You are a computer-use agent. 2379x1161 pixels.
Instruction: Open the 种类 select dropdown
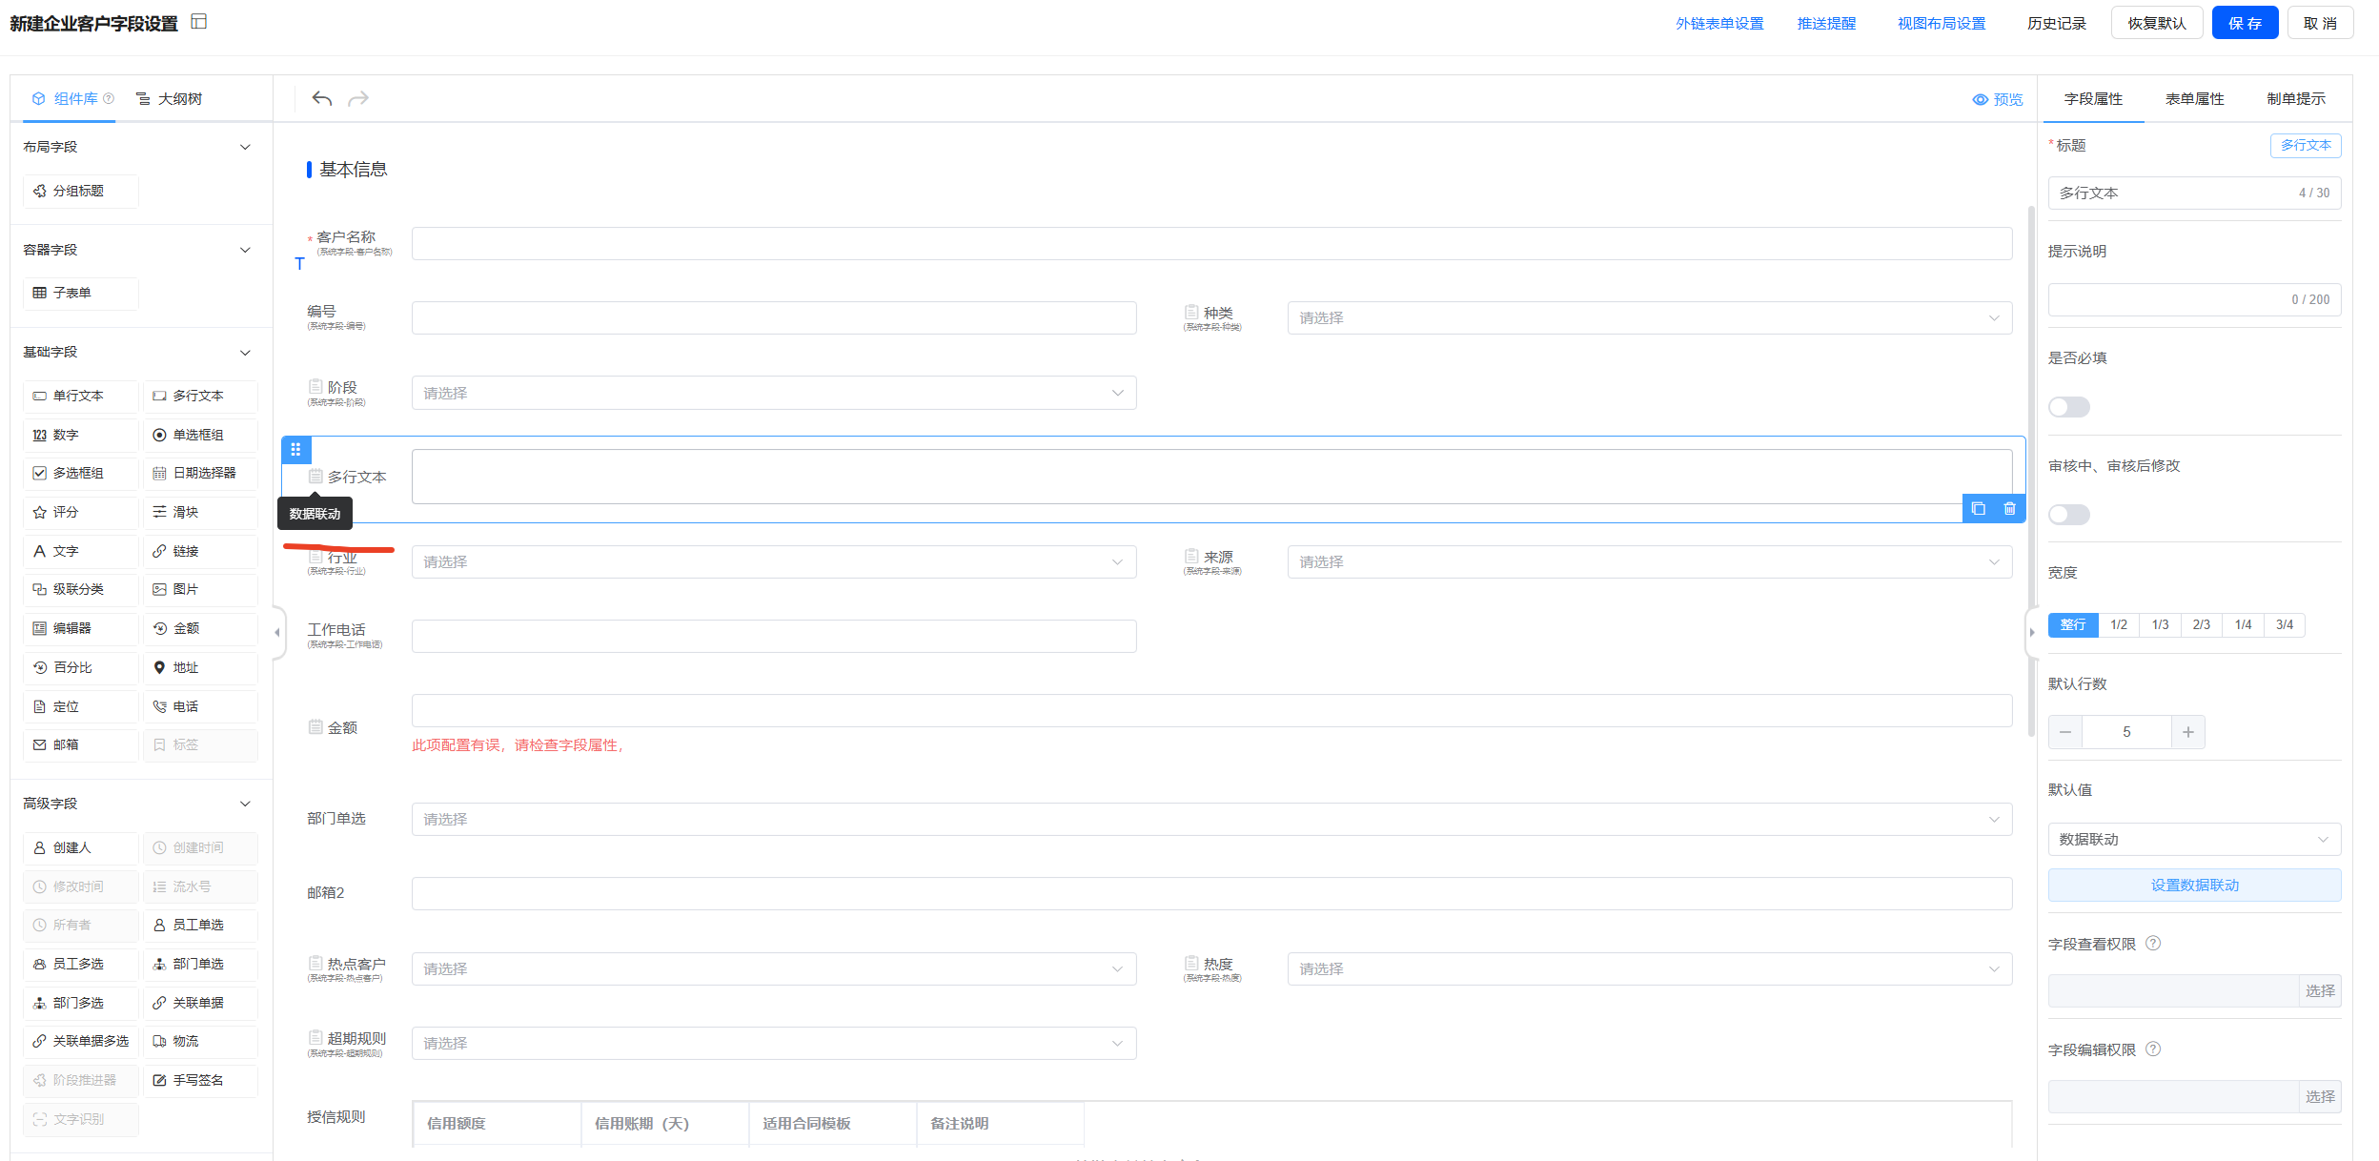click(1649, 318)
